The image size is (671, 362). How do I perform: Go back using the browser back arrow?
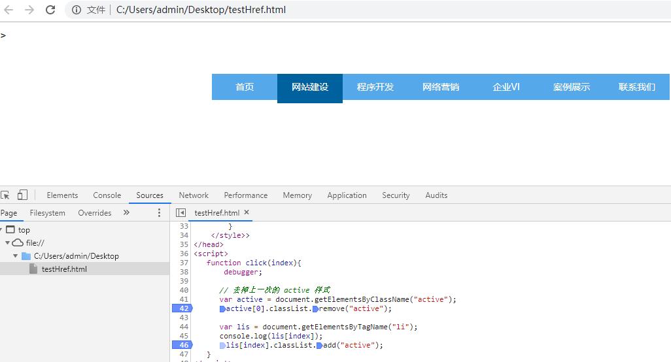(9, 9)
